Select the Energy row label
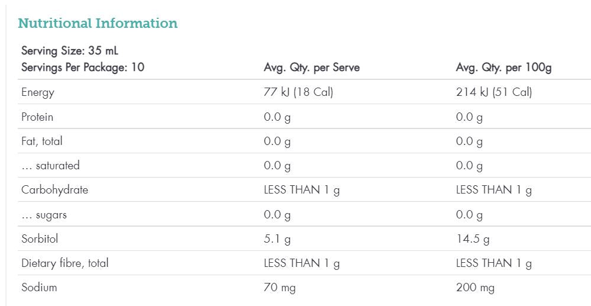The height and width of the screenshot is (306, 591). coord(38,92)
